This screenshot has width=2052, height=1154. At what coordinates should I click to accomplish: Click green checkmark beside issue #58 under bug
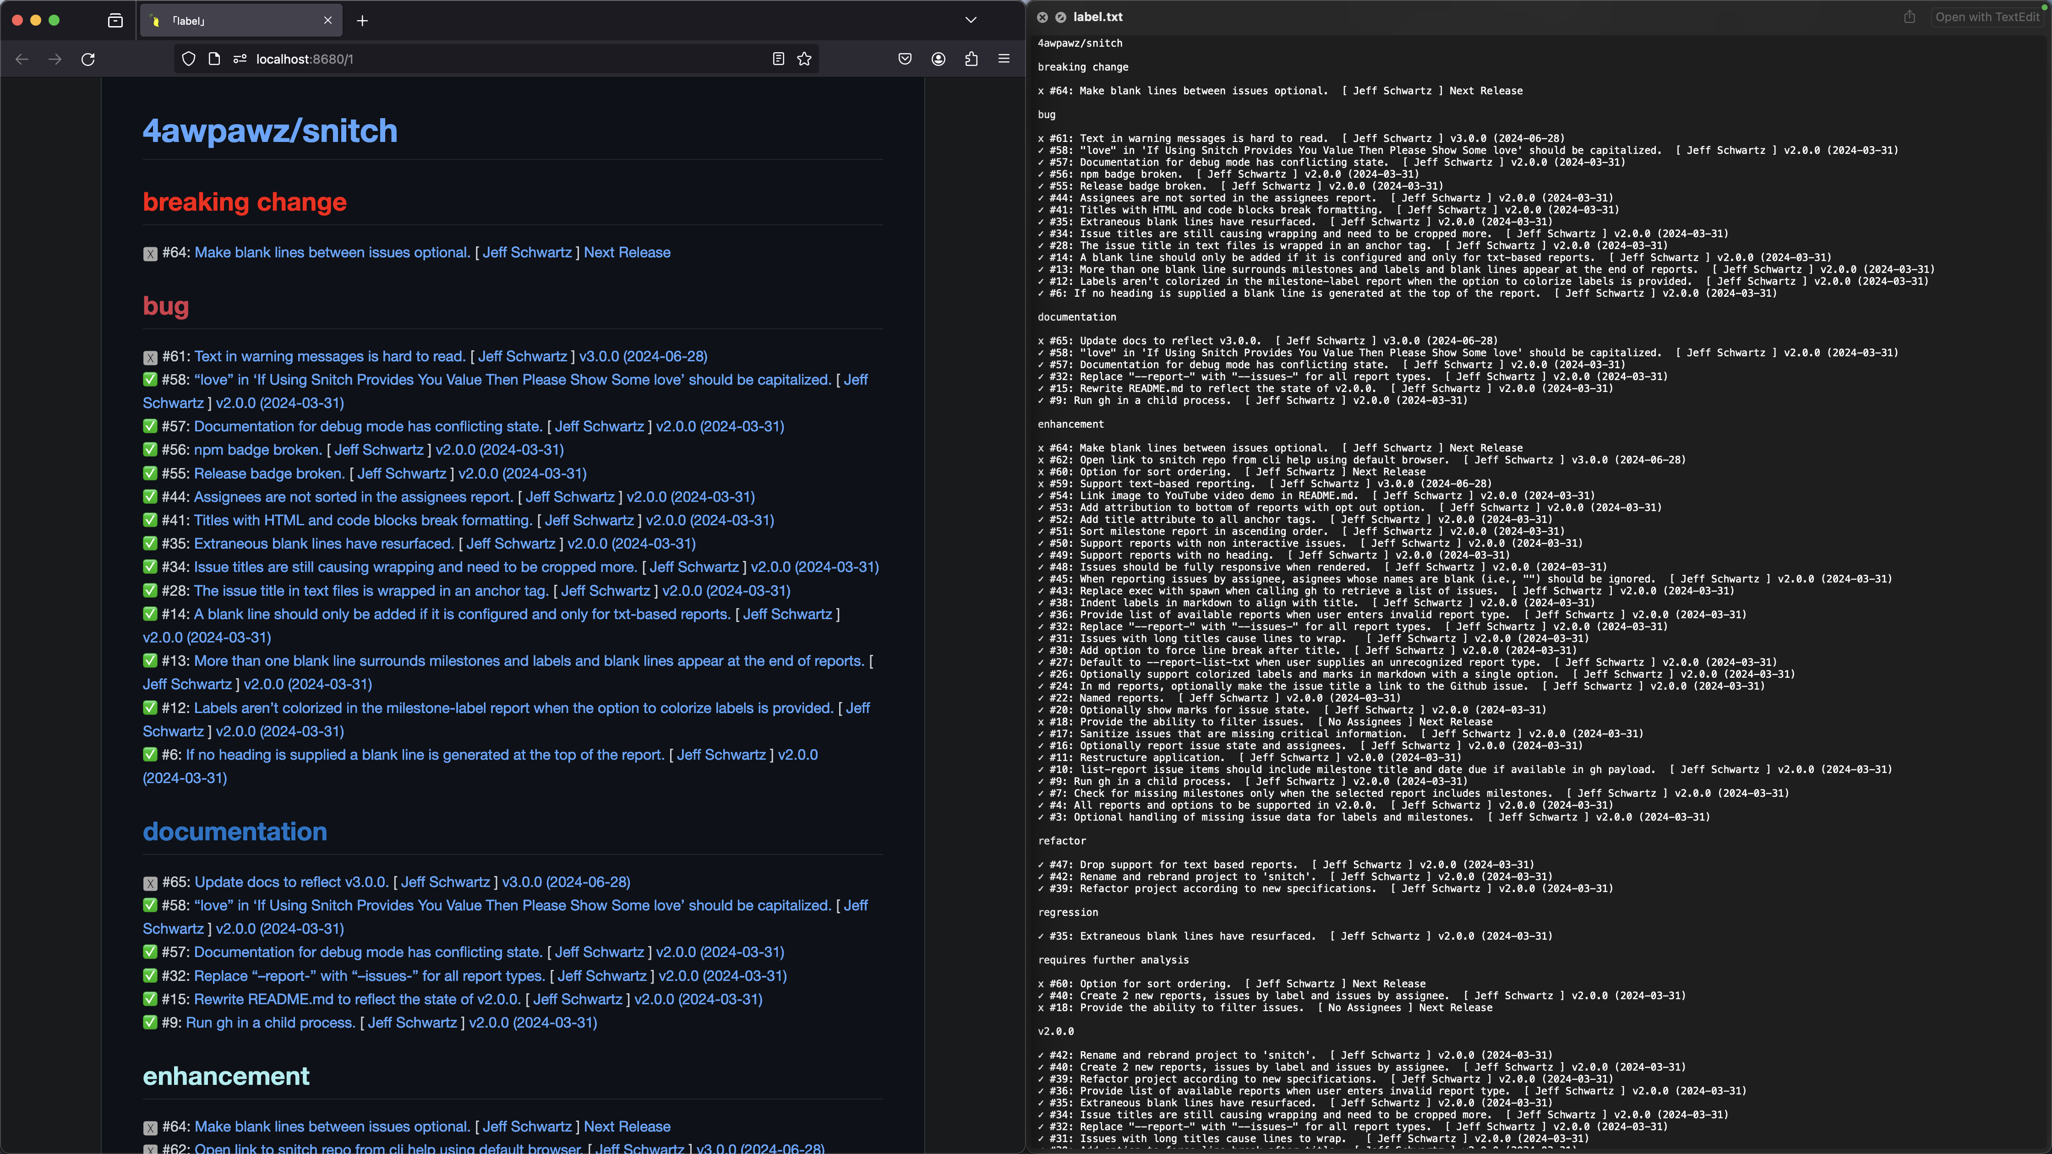(150, 380)
